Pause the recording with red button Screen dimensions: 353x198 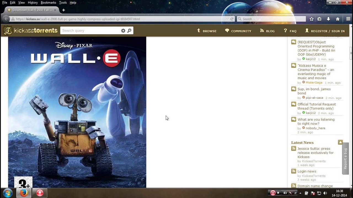273,193
